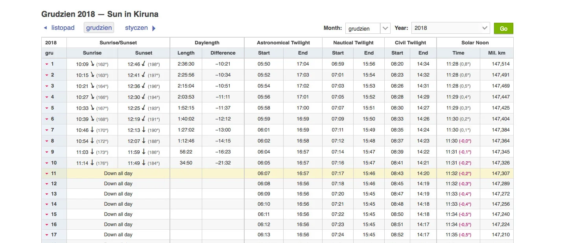
Task: Click sunset direction arrow for day 10
Action: [x=144, y=163]
